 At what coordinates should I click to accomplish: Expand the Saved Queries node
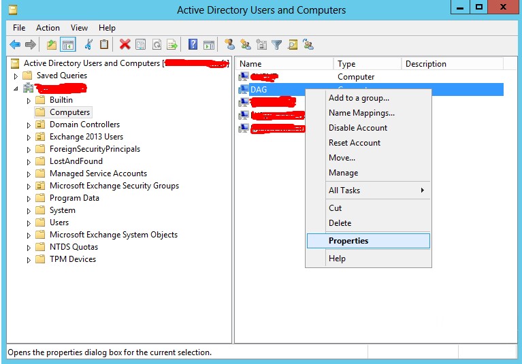coord(16,76)
